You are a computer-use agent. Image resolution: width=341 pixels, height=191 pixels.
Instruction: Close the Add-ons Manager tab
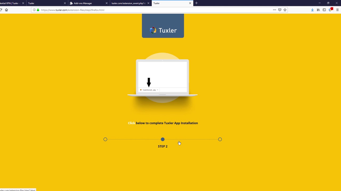[x=107, y=3]
